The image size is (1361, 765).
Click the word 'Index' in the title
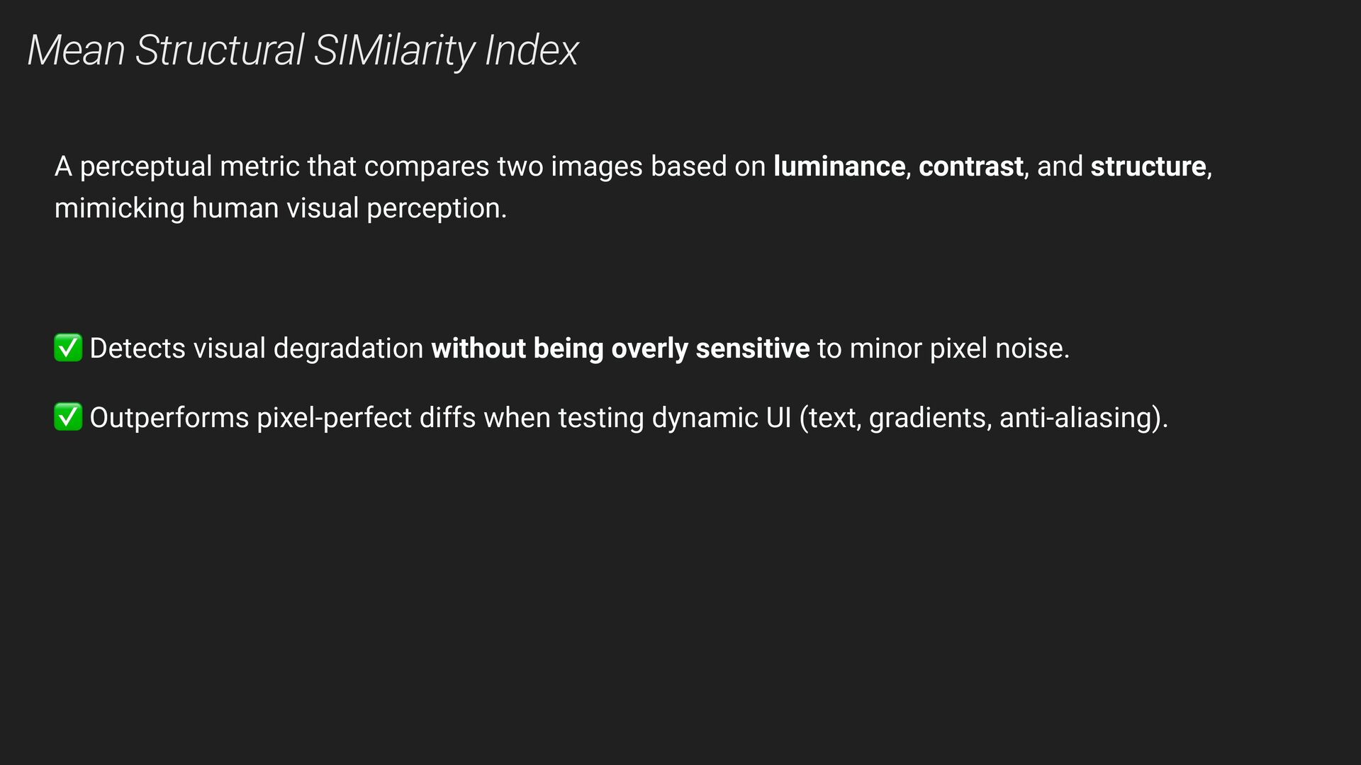(532, 51)
